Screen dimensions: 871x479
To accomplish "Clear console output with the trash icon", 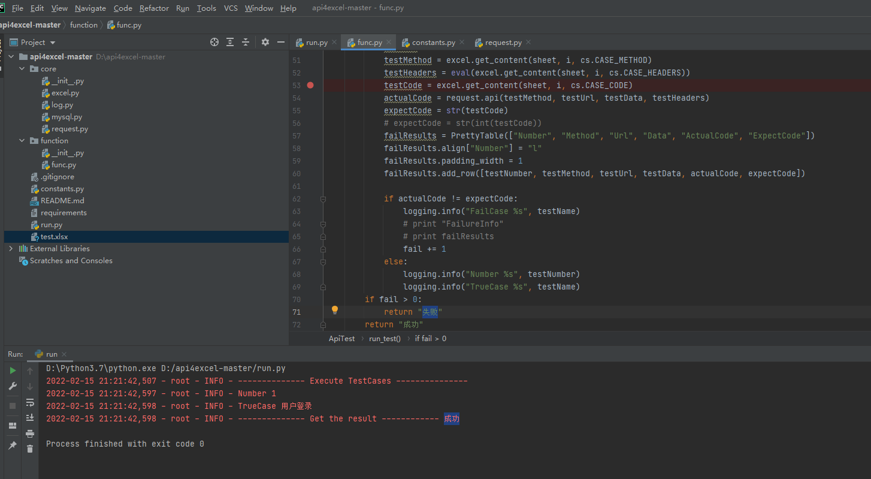I will pos(30,448).
